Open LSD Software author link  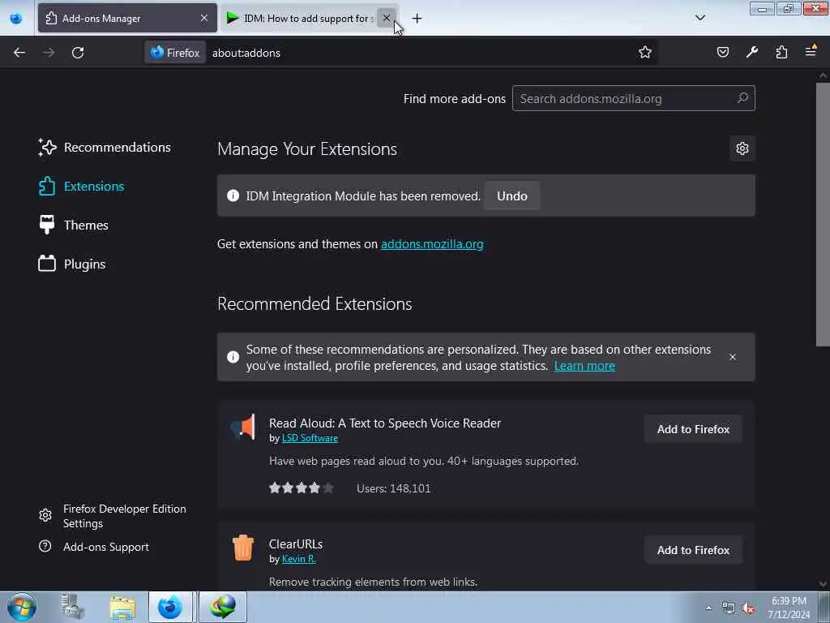click(310, 438)
